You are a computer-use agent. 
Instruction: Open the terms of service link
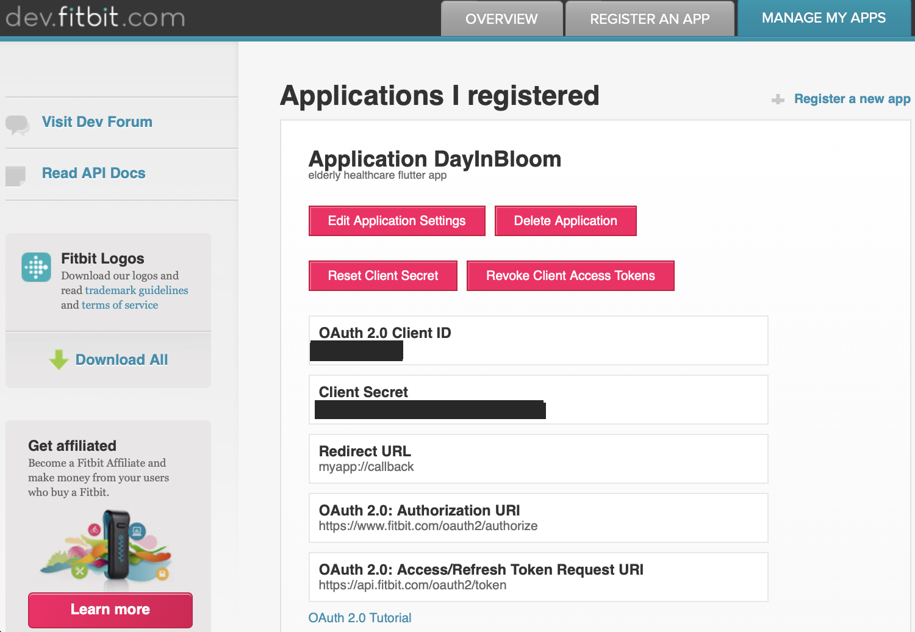pos(120,305)
